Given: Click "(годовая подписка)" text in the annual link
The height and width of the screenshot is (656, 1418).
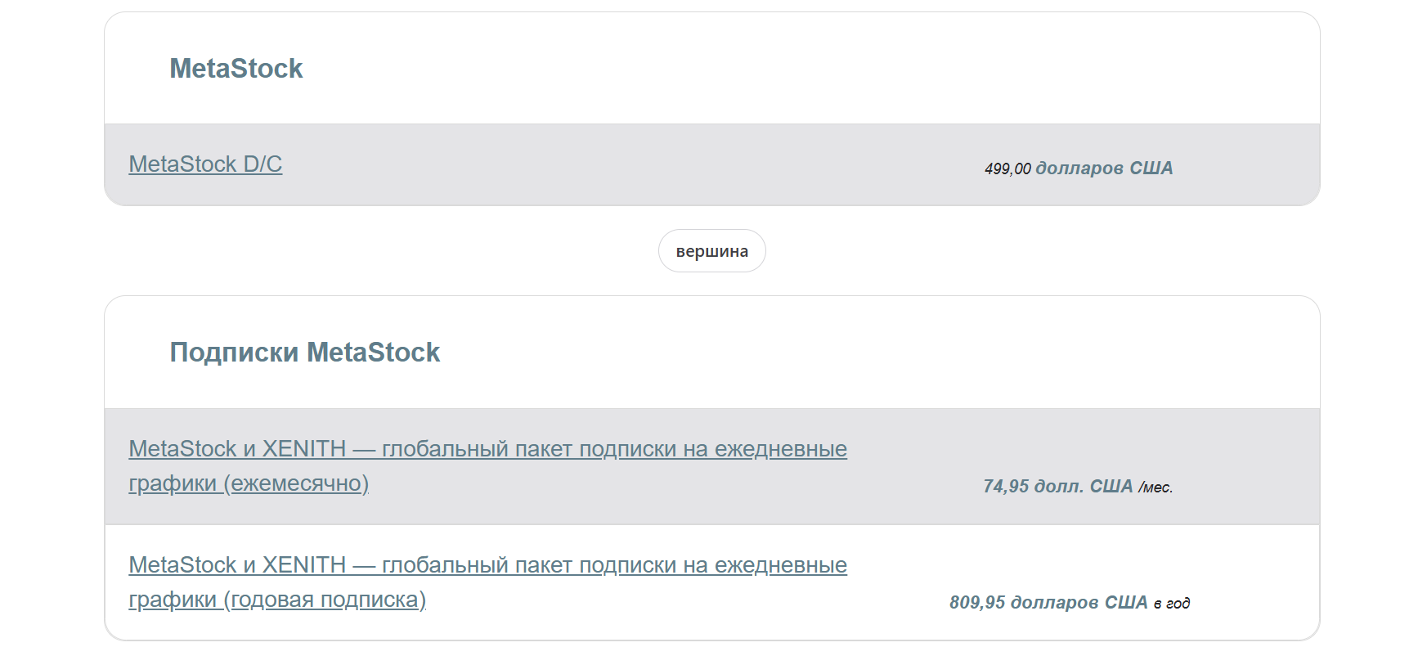Looking at the screenshot, I should tap(325, 600).
